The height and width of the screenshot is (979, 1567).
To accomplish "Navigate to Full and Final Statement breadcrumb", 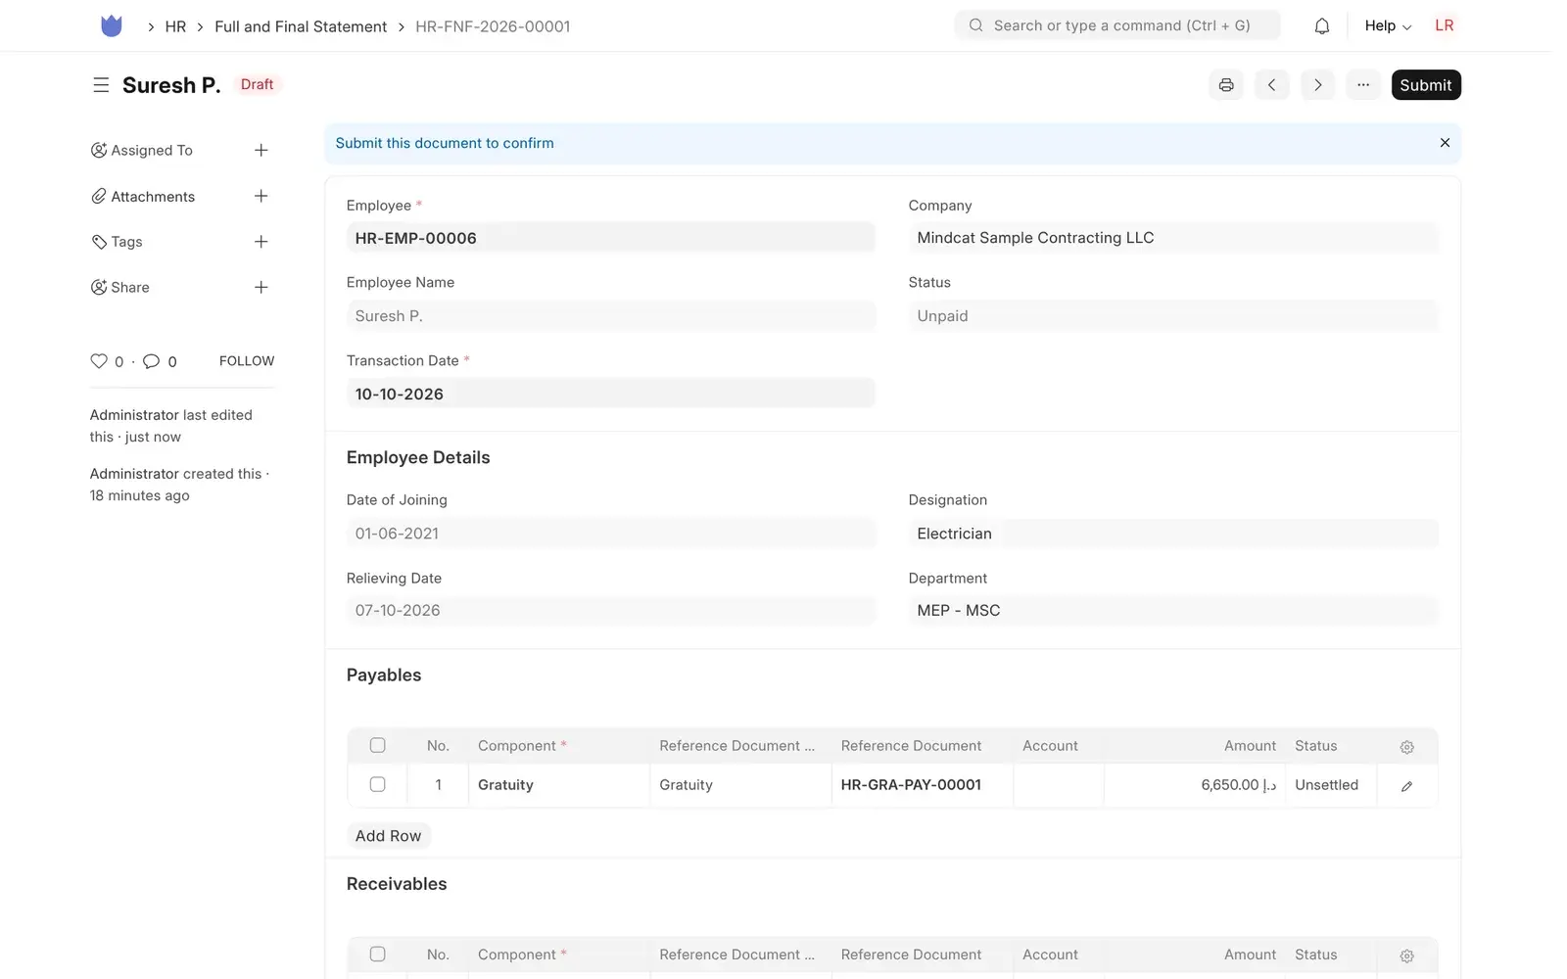I will pyautogui.click(x=301, y=26).
